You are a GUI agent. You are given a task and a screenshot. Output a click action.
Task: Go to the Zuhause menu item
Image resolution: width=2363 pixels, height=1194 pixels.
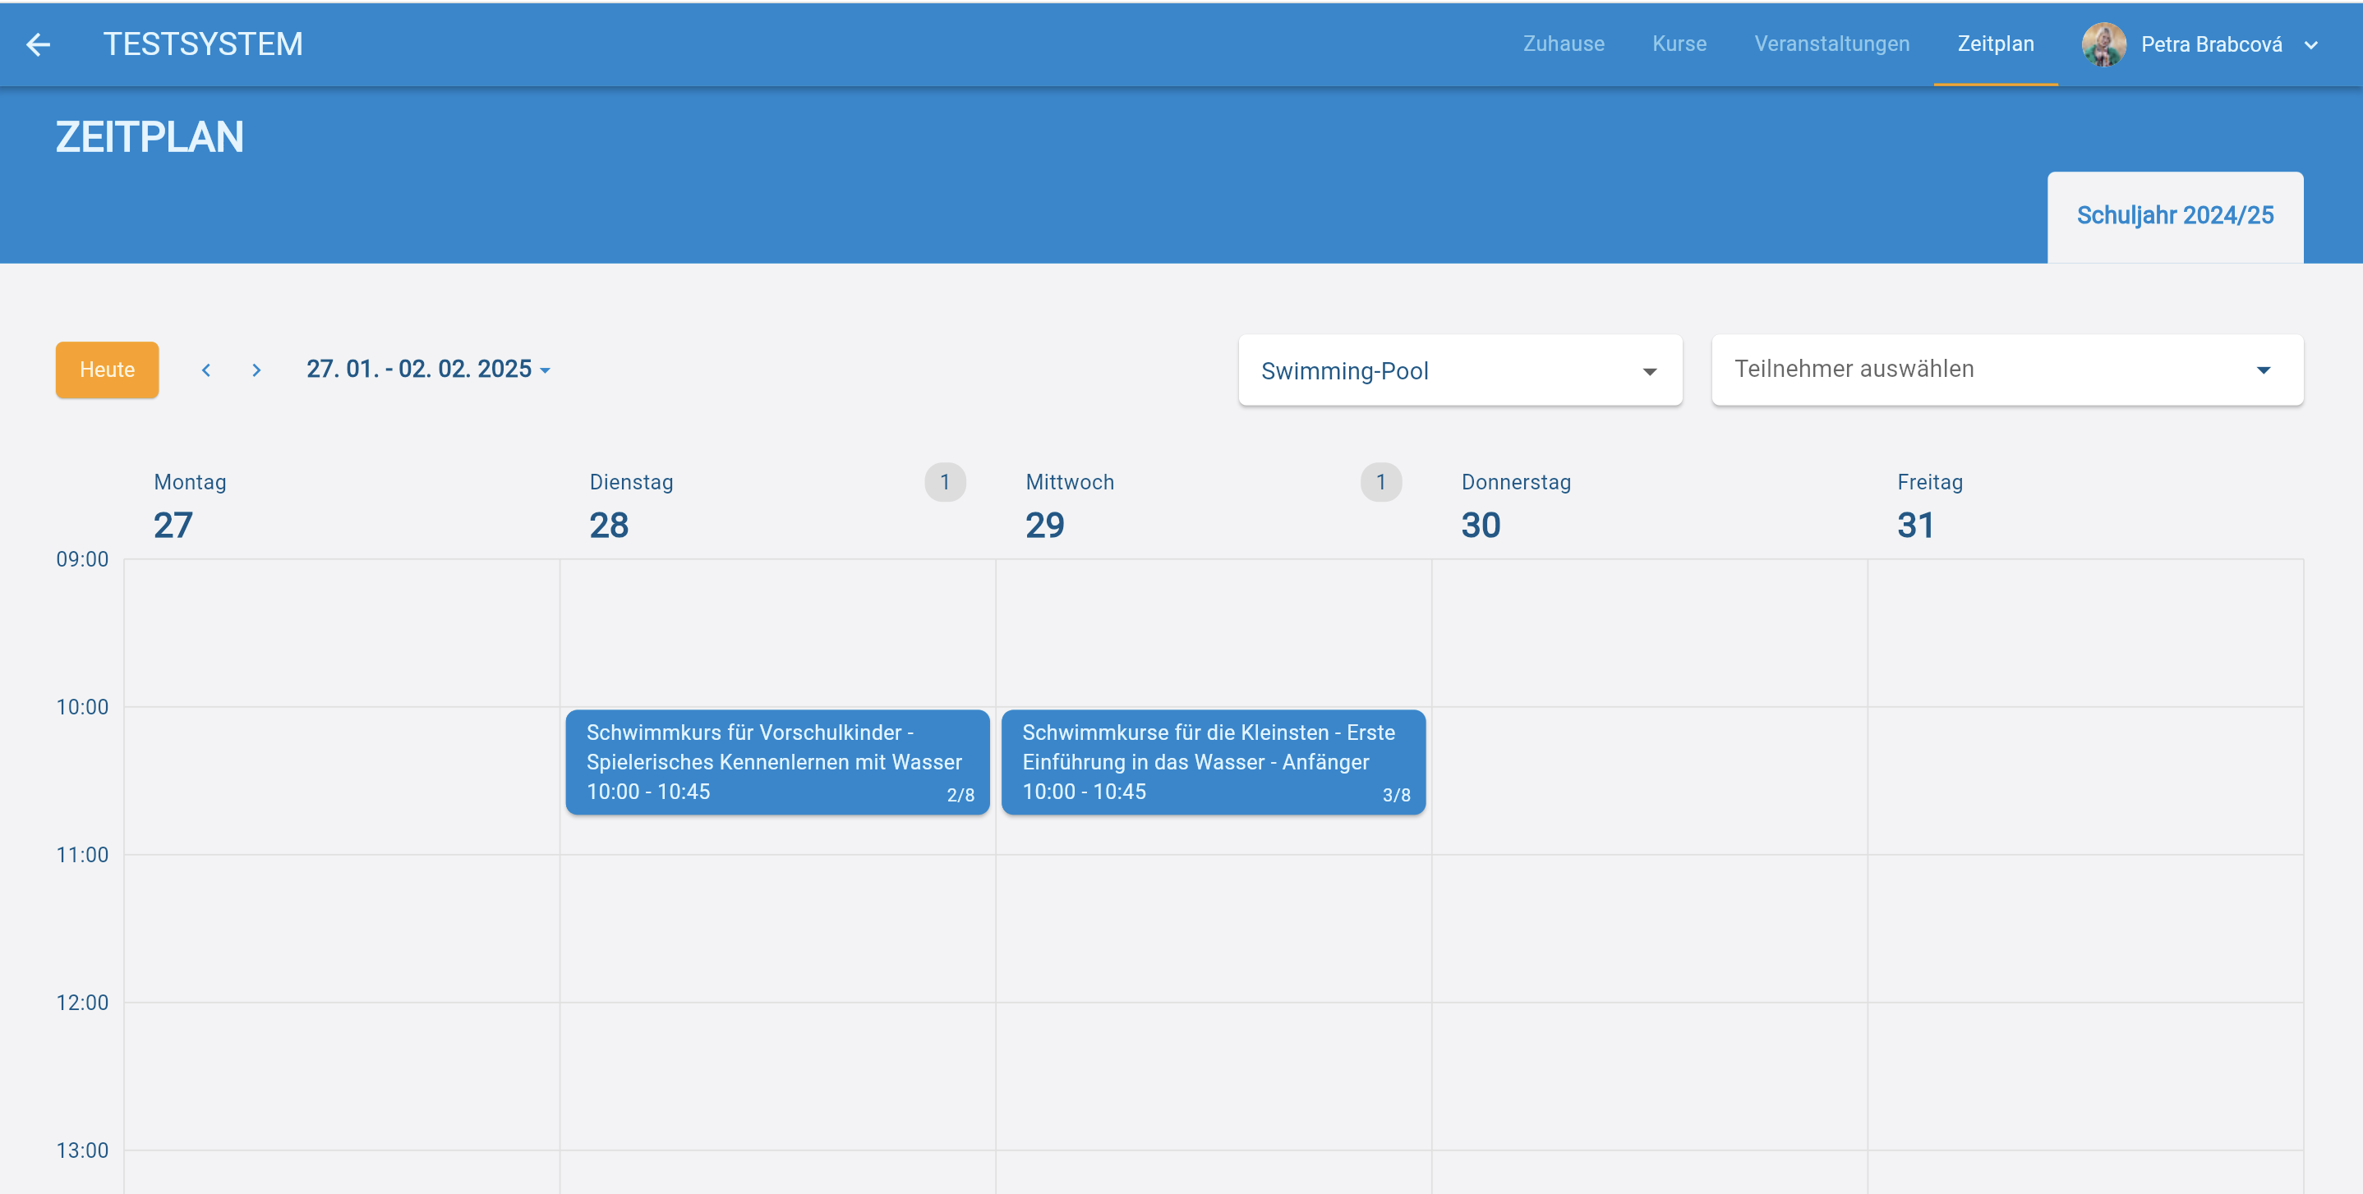(x=1563, y=44)
